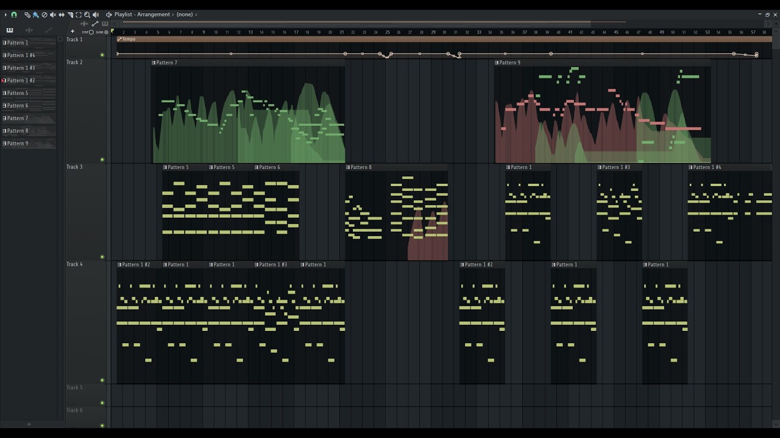Click the Playback speaker tool
This screenshot has width=780, height=438.
96,15
